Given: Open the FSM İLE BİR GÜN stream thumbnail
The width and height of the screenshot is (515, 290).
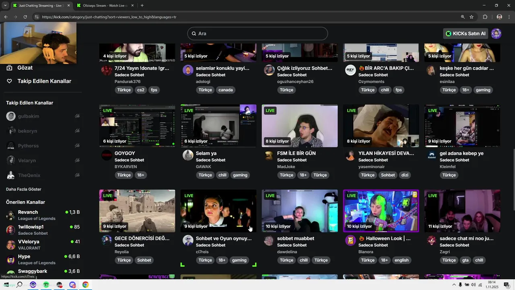Looking at the screenshot, I should tap(300, 126).
